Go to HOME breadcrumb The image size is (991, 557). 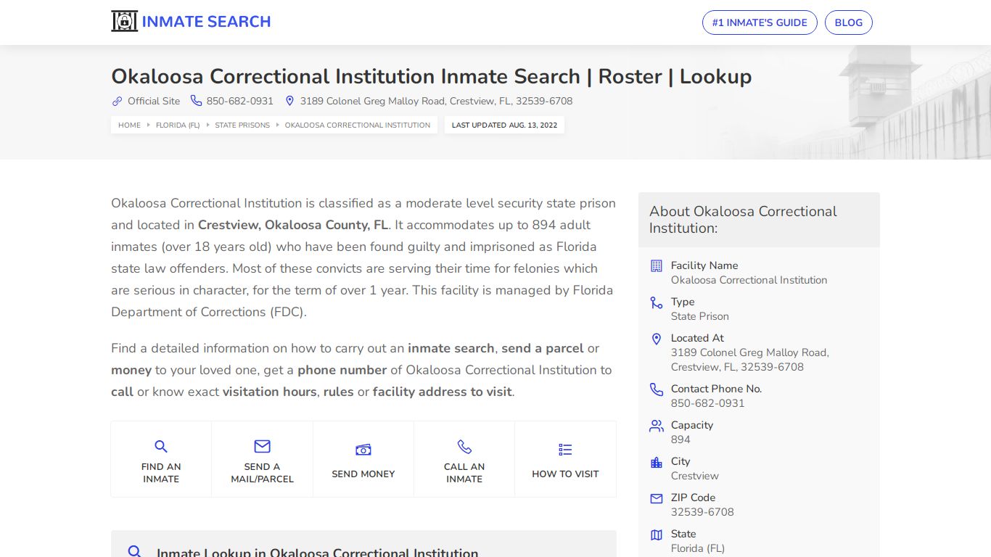129,125
